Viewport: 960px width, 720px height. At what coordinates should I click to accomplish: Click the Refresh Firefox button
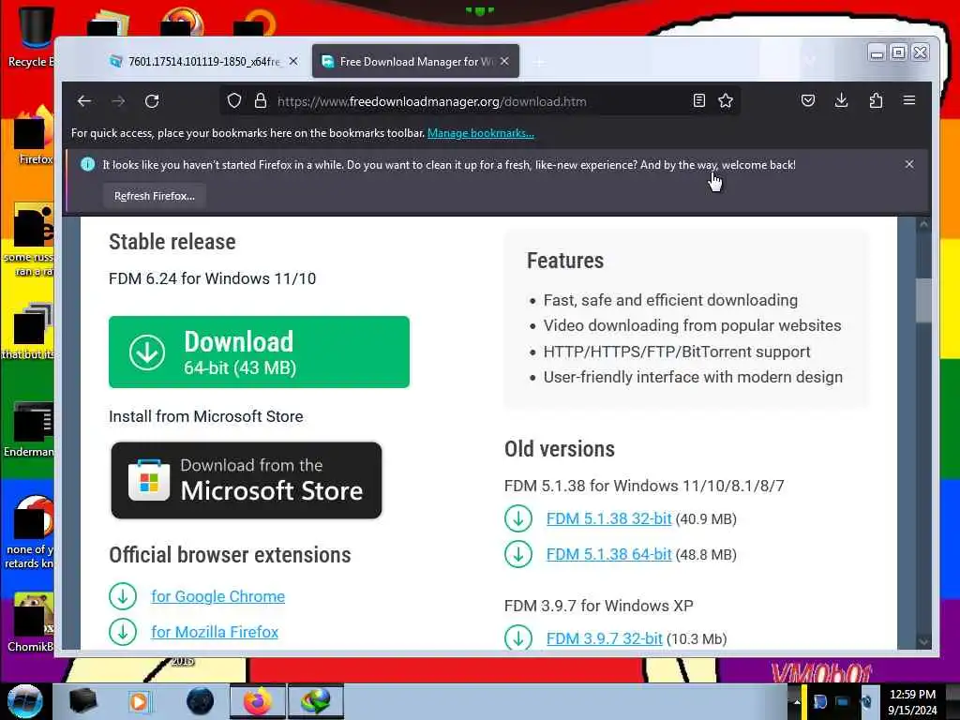(155, 196)
